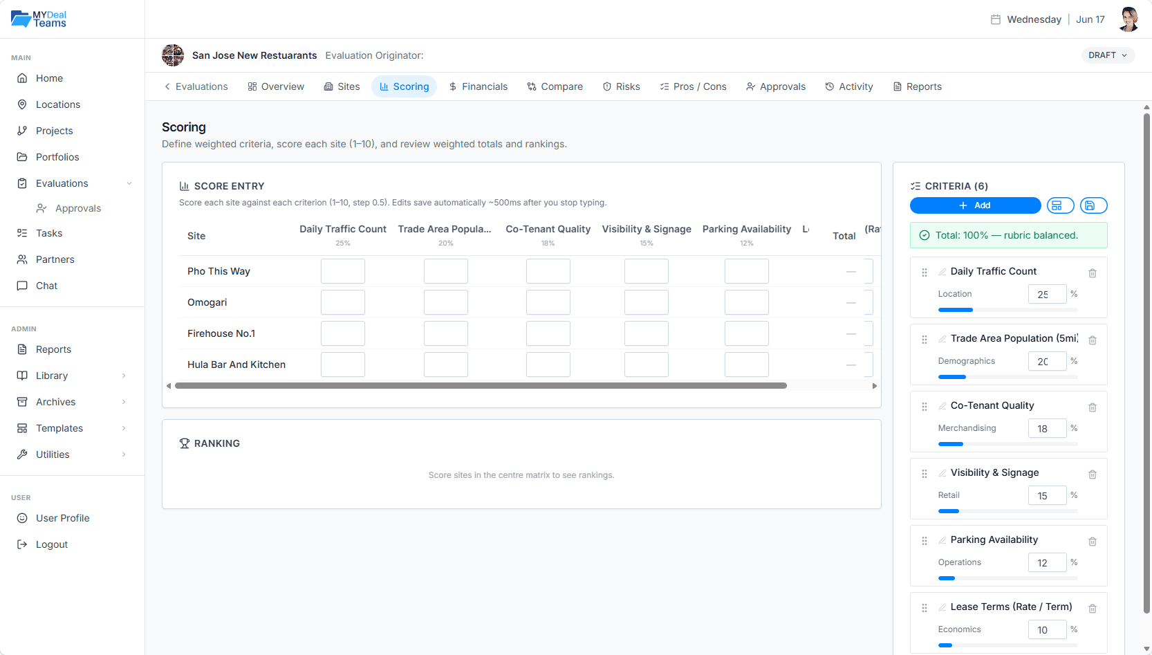Grab the Trade Area Population drag handle
The height and width of the screenshot is (655, 1152).
925,340
